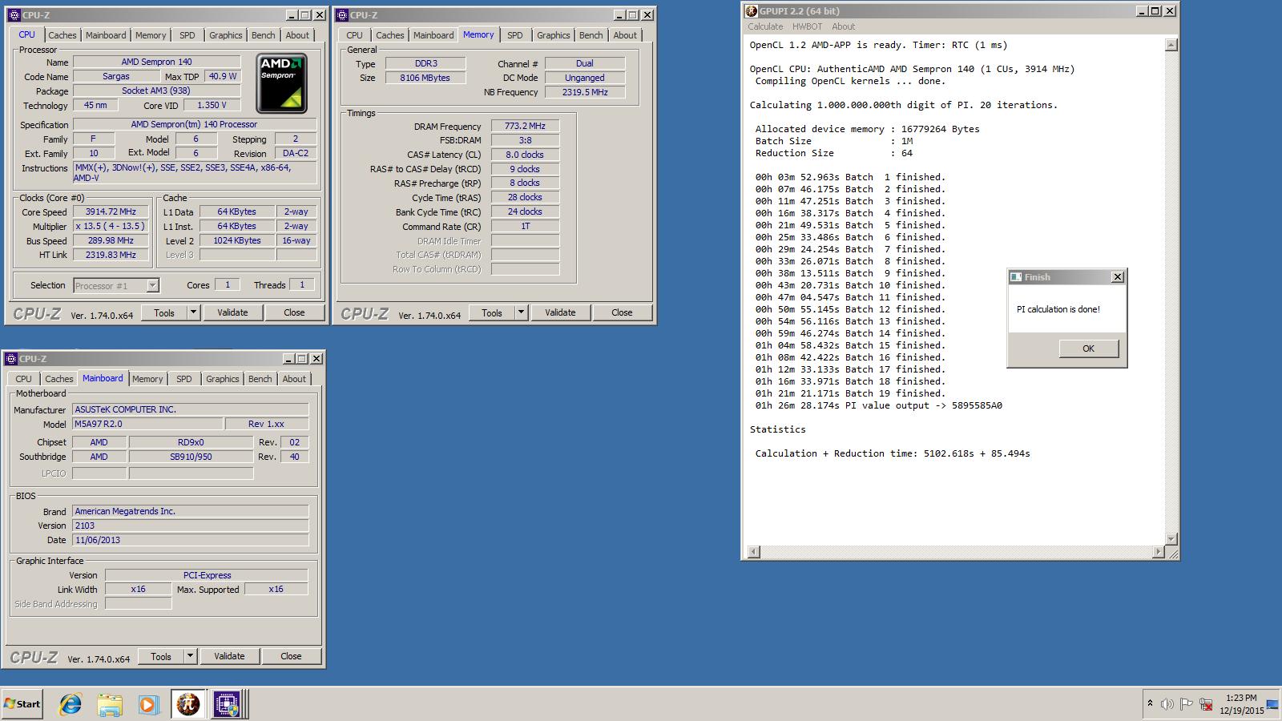Open the HWBOT menu in GPUPI

[x=807, y=26]
